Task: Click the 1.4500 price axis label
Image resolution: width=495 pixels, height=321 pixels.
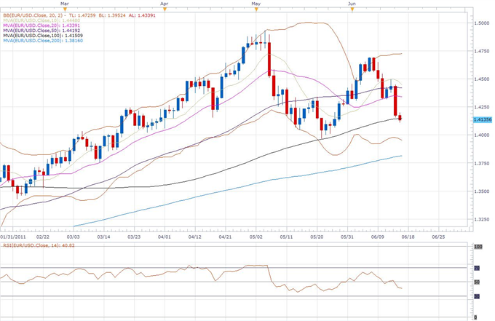Action: coord(480,79)
